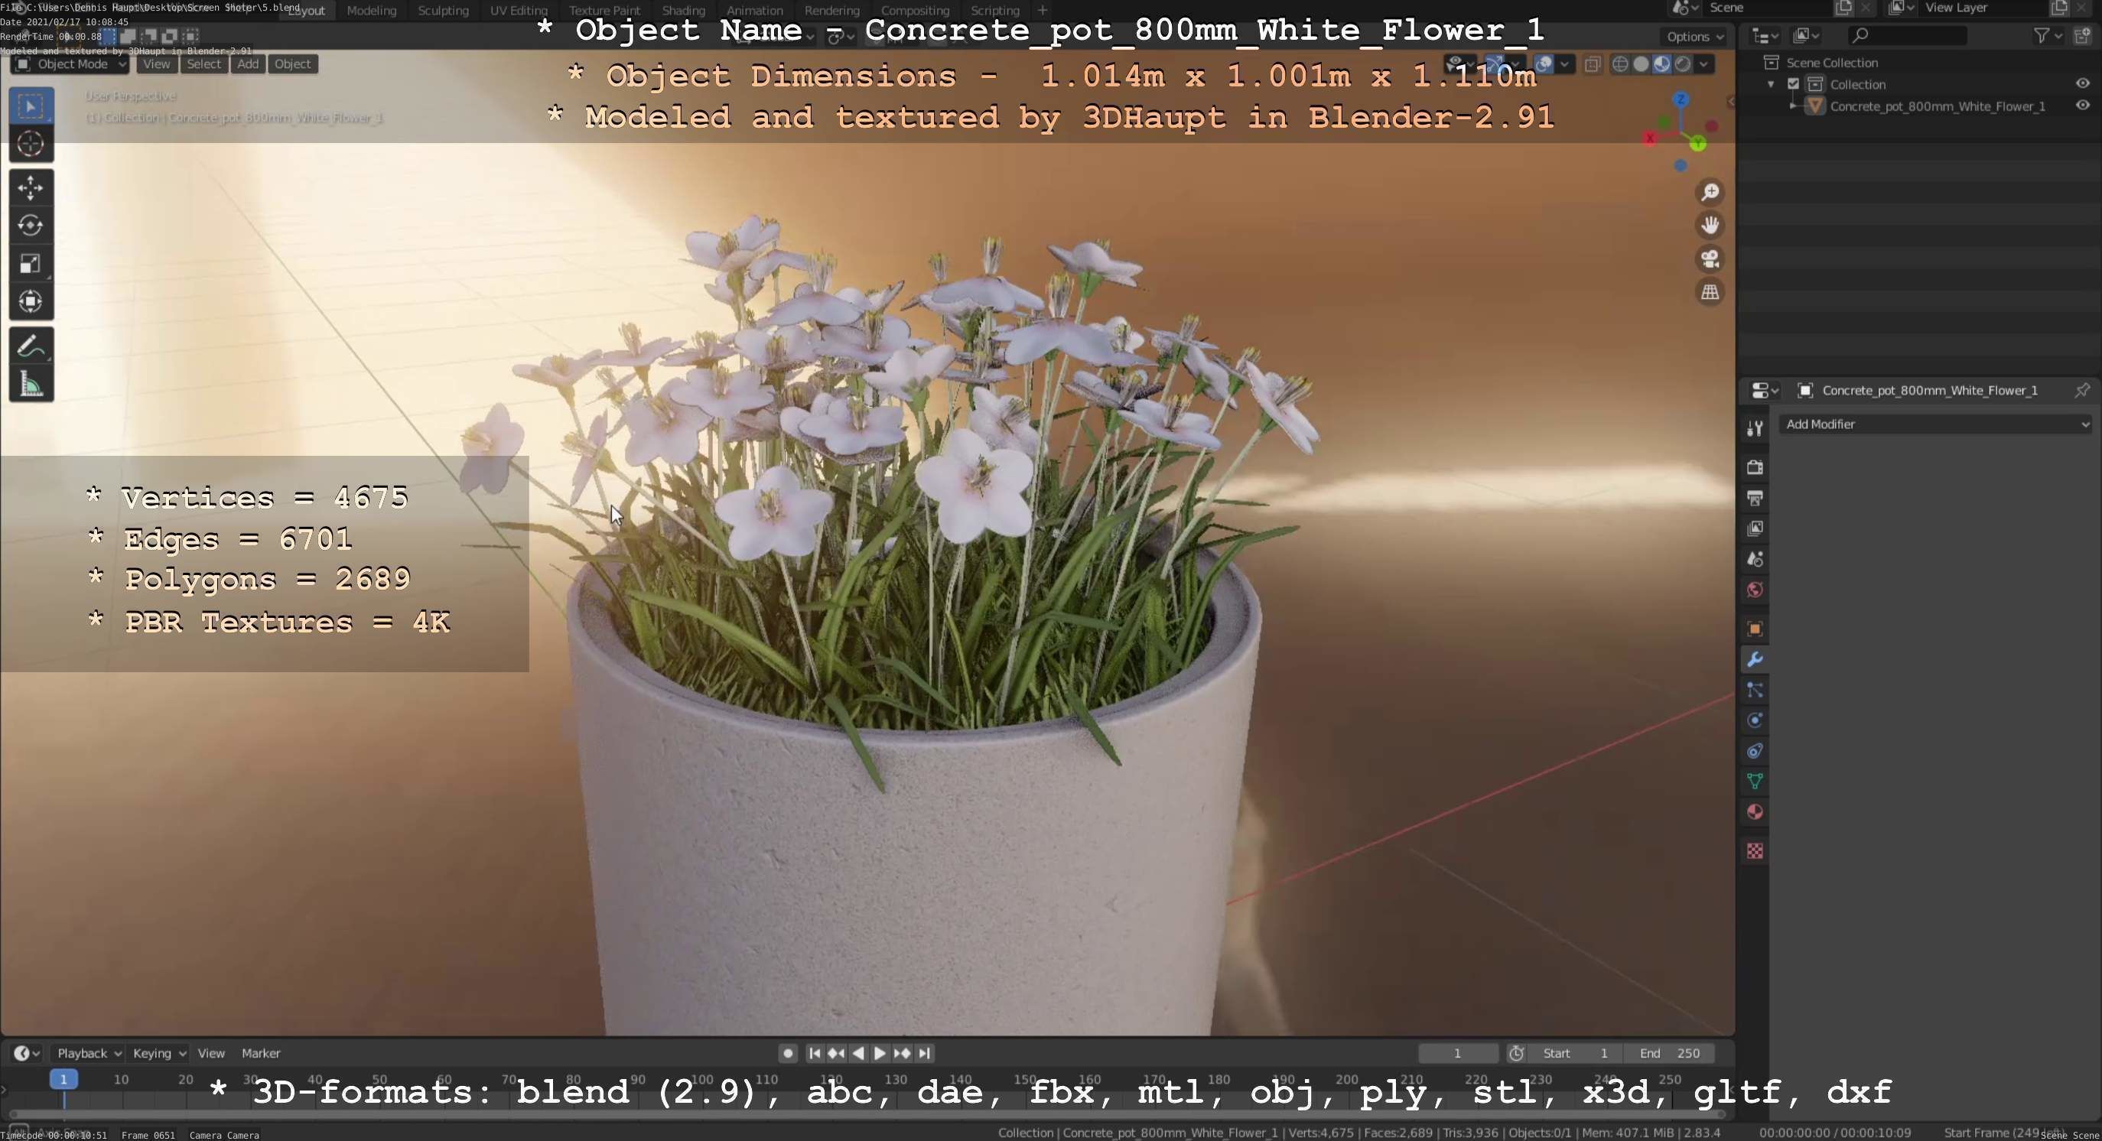This screenshot has width=2102, height=1141.
Task: Expand Concrete_pot_800mm_White_Flower_1 tree arrow
Action: [x=1793, y=106]
